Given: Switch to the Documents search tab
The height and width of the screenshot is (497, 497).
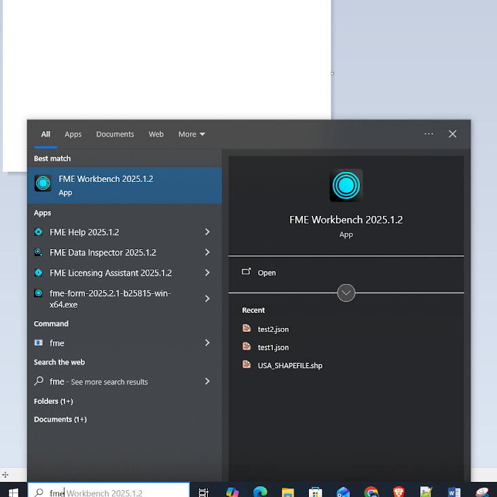Looking at the screenshot, I should [x=115, y=134].
